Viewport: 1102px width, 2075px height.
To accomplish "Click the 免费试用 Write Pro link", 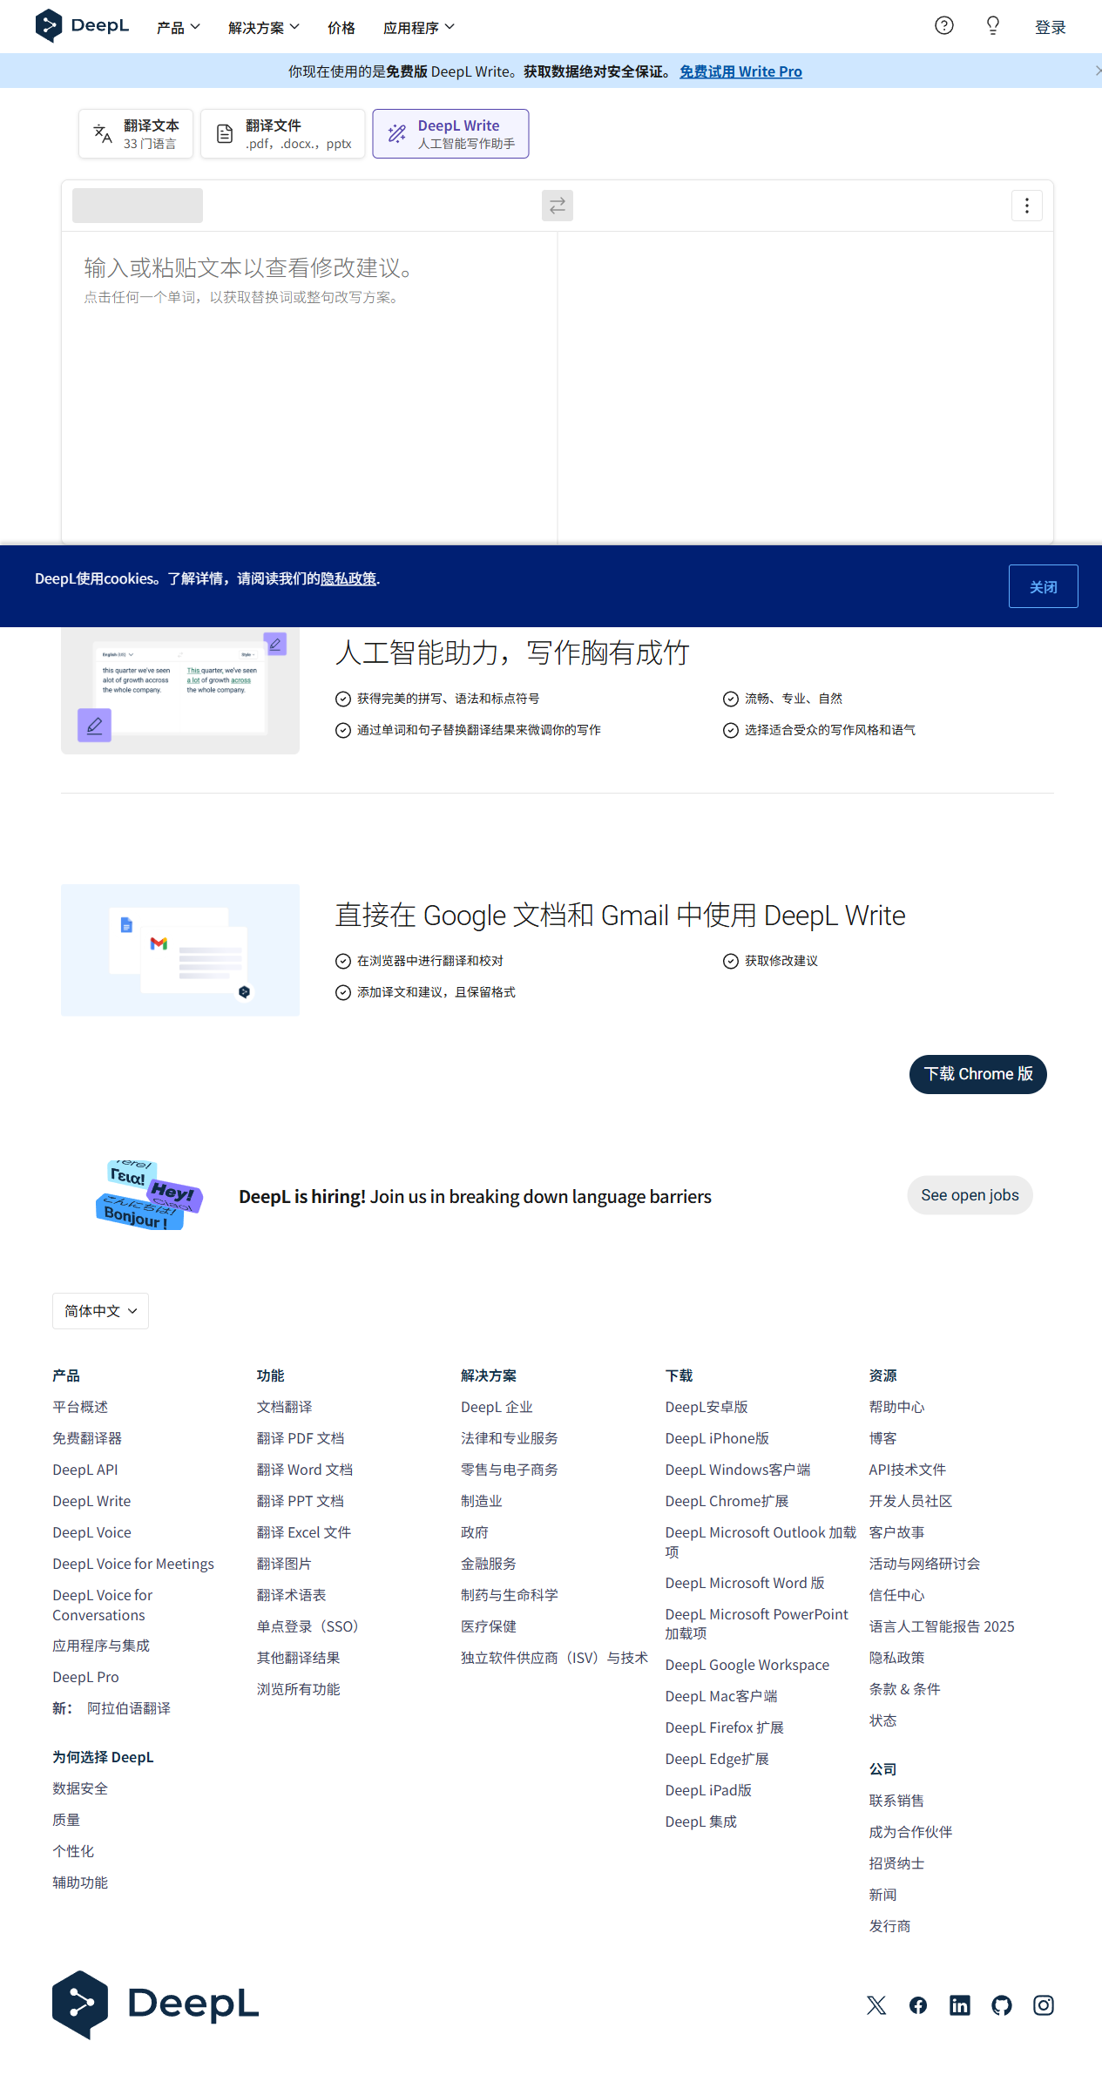I will 740,71.
